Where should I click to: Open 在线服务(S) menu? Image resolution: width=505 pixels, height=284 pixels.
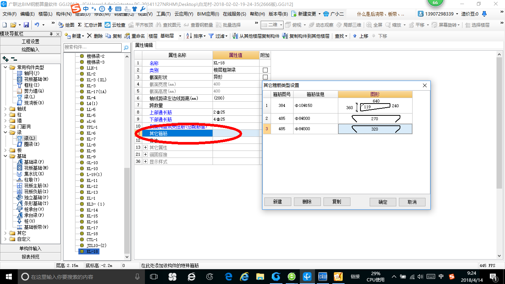(234, 14)
